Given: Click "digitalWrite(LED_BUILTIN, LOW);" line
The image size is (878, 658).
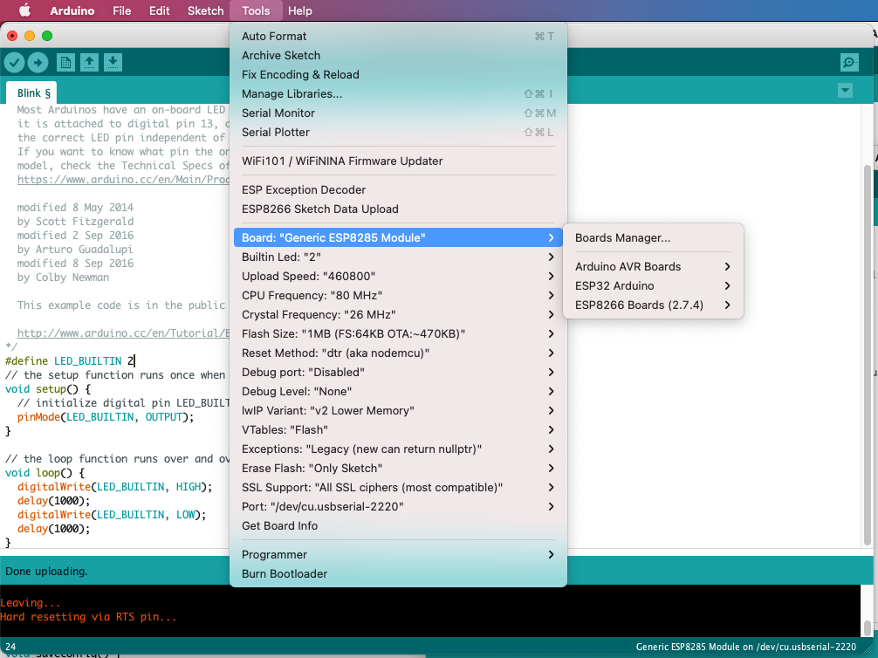Looking at the screenshot, I should click(112, 515).
